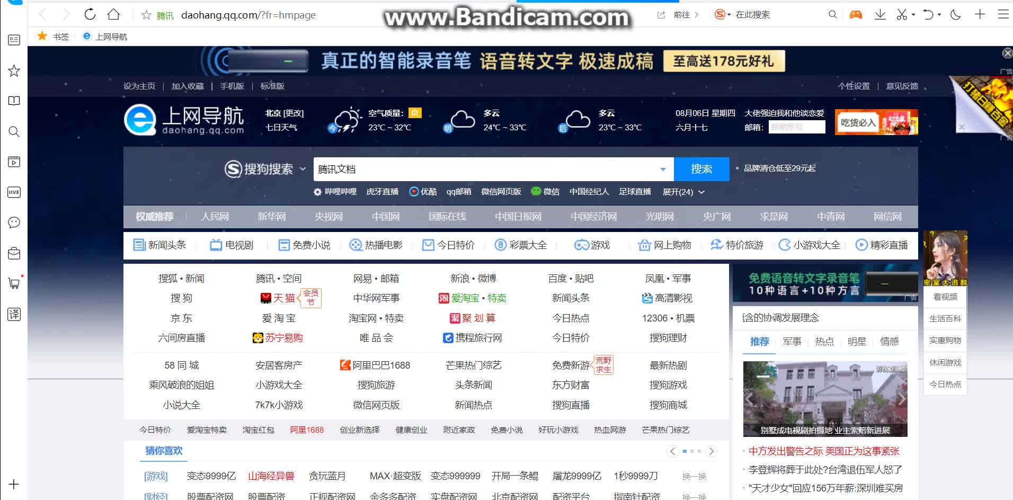
Task: Select 军事 news tab
Action: tap(792, 342)
